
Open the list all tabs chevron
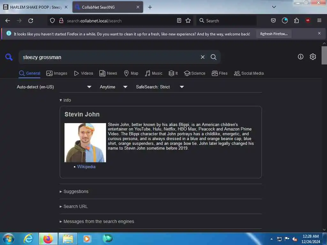[x=274, y=7]
